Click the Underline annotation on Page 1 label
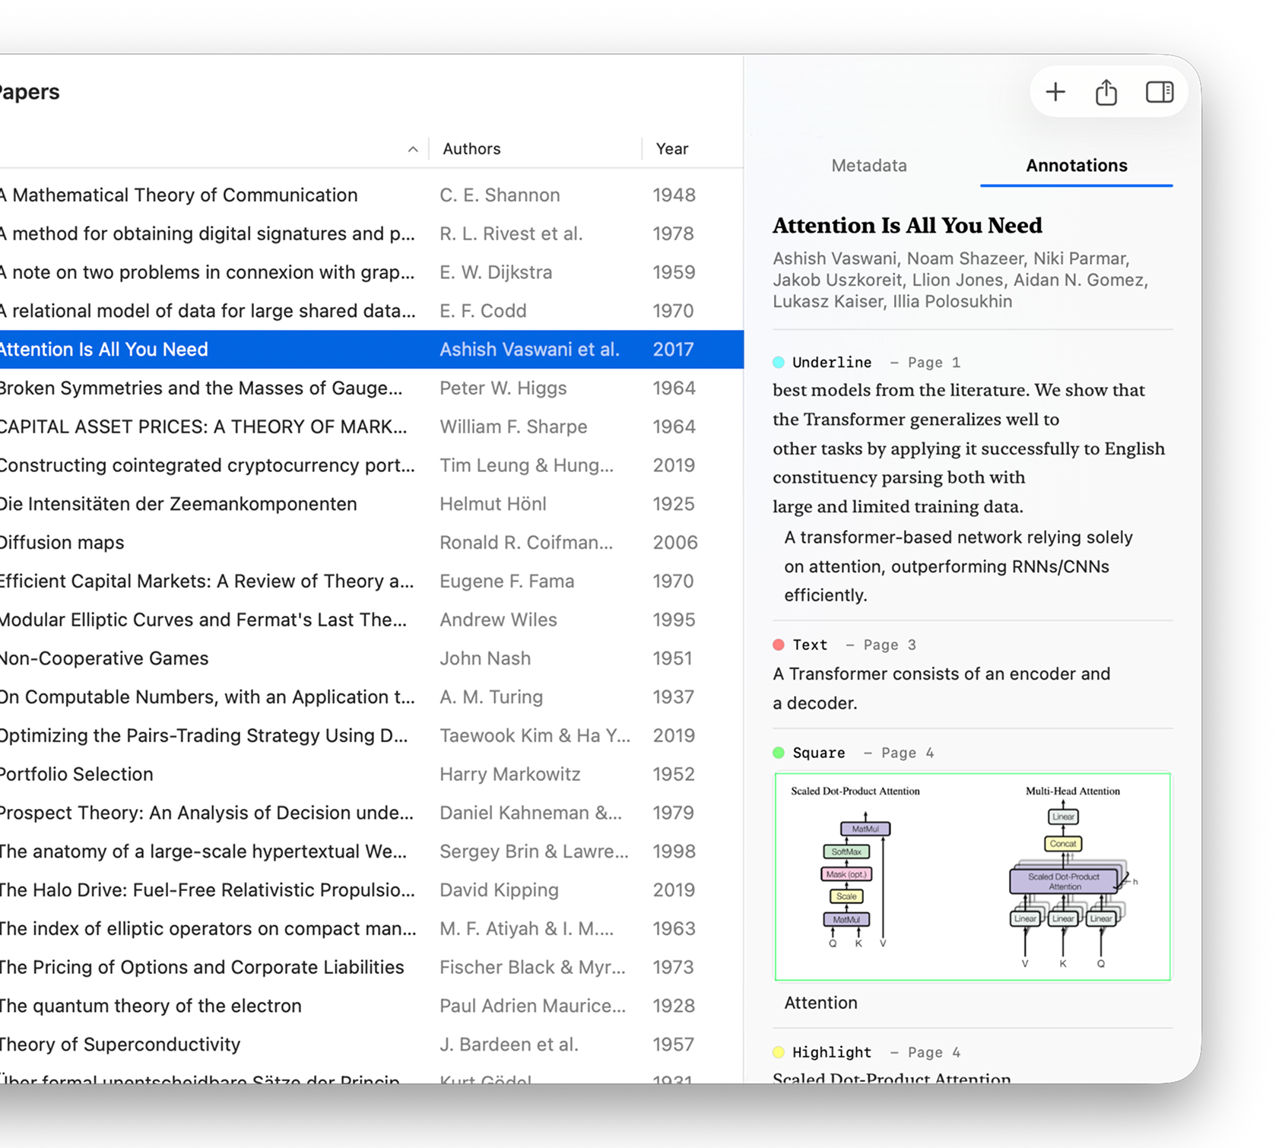1282x1148 pixels. coord(876,362)
